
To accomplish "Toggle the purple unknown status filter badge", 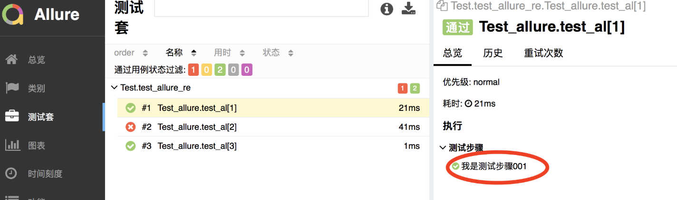I will tap(247, 70).
